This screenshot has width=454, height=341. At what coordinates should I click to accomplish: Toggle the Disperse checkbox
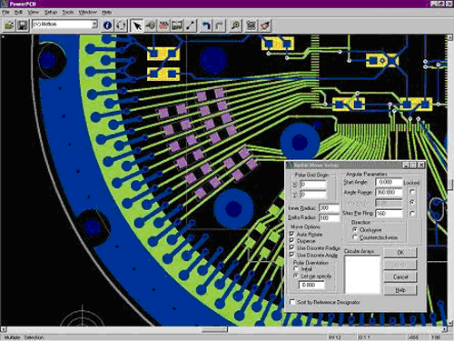(292, 241)
